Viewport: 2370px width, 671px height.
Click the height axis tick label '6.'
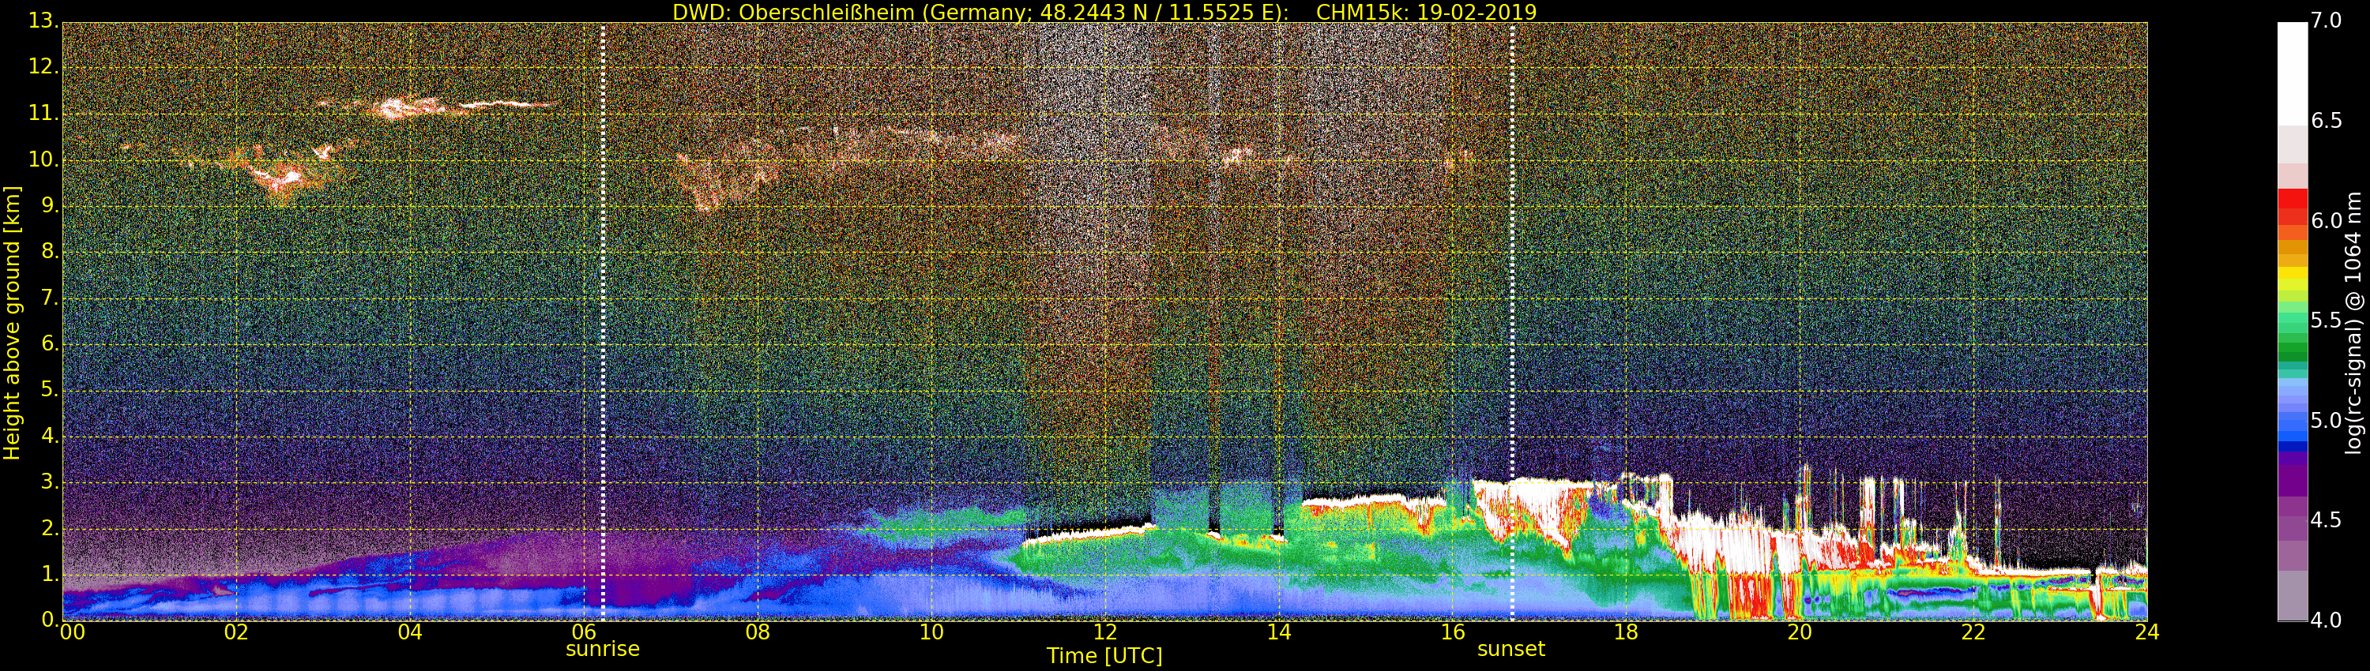(x=49, y=343)
